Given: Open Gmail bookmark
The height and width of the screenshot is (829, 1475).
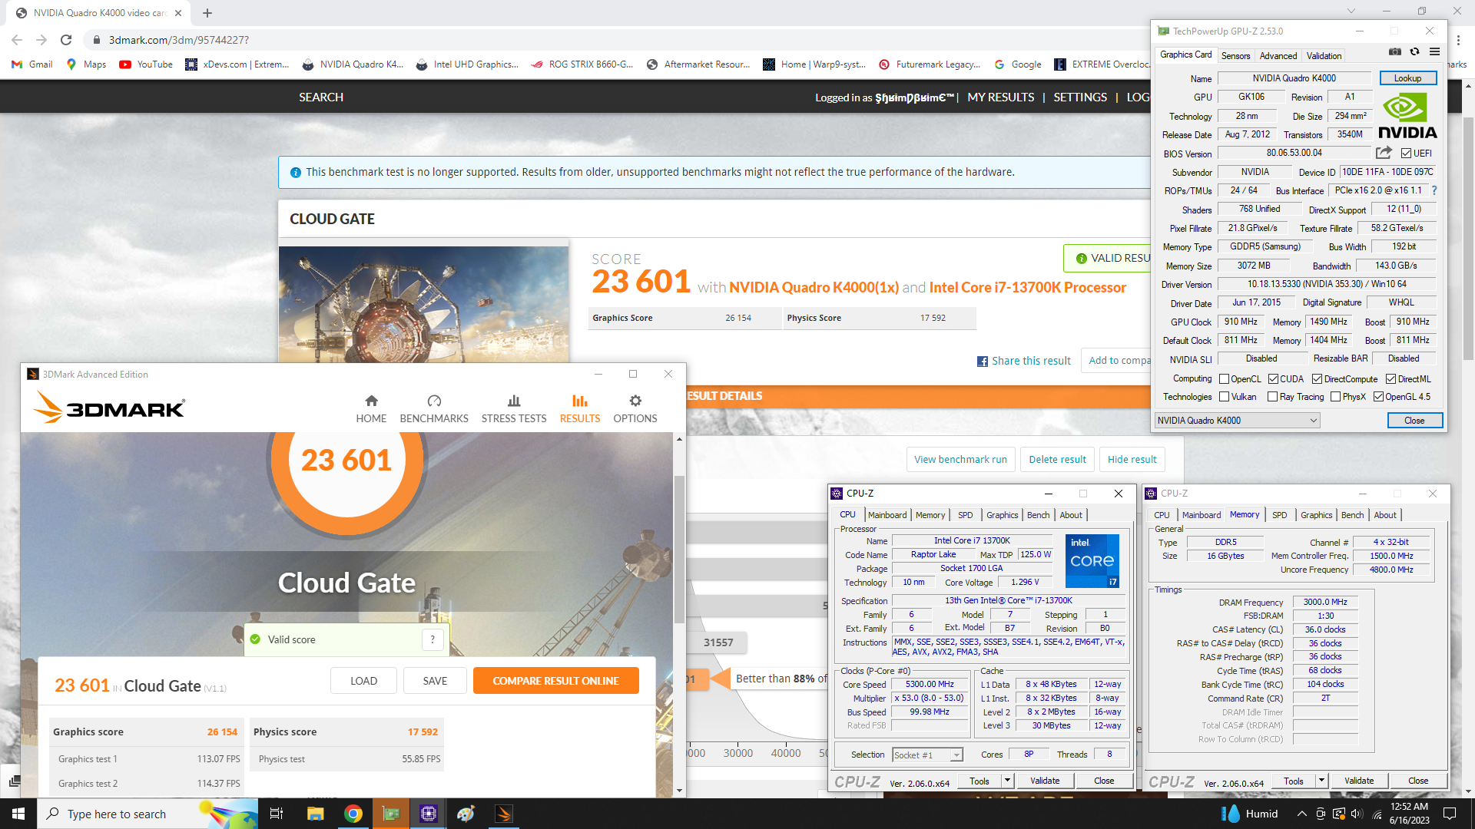Looking at the screenshot, I should pyautogui.click(x=32, y=64).
